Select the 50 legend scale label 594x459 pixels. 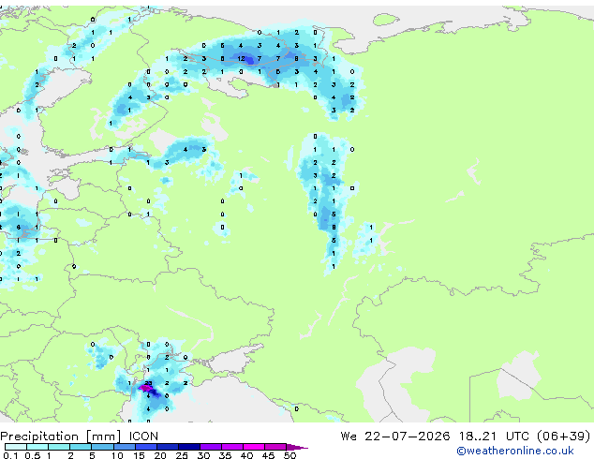290,455
